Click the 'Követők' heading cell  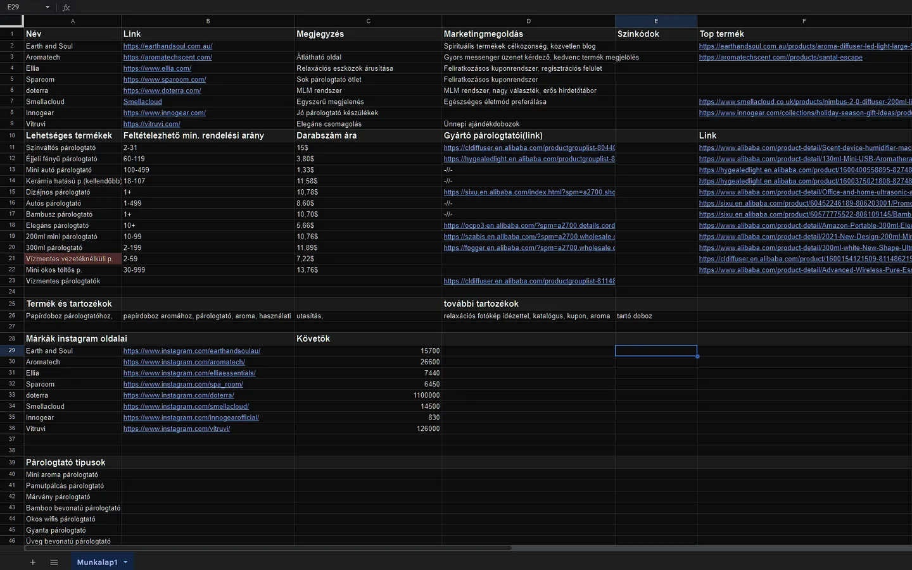tap(368, 338)
